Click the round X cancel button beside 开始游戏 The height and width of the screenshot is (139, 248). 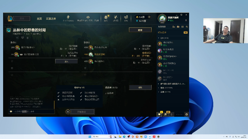pos(68,112)
